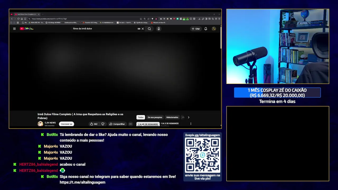Click the donation goal R$ 6.669,32 progress bar
Screen dimensions: 338x190
(x=277, y=93)
